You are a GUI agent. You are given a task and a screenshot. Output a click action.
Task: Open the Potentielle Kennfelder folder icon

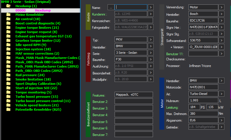tap(8, 110)
